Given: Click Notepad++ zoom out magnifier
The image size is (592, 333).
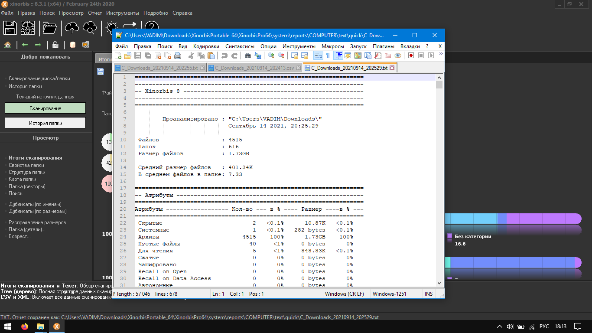Looking at the screenshot, I should click(281, 55).
